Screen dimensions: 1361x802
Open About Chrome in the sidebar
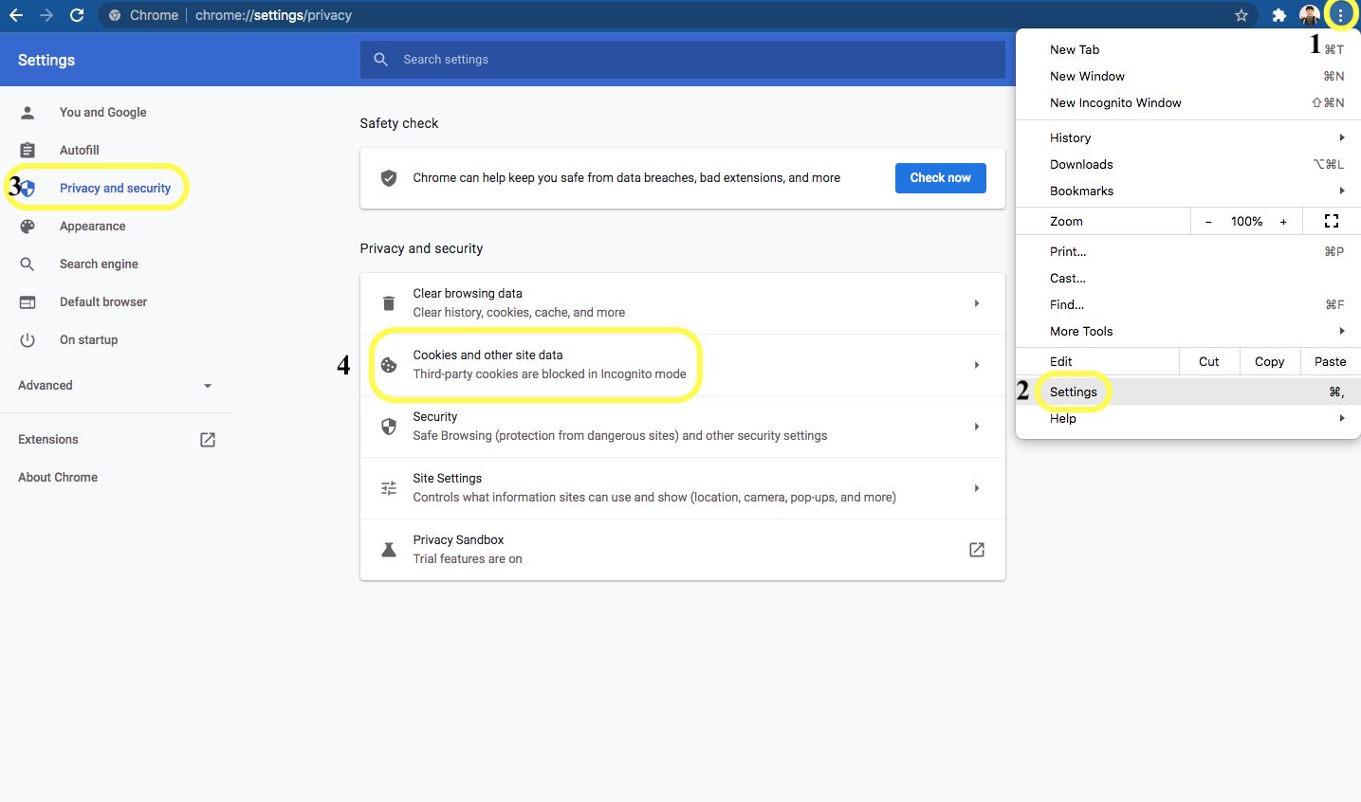(58, 478)
